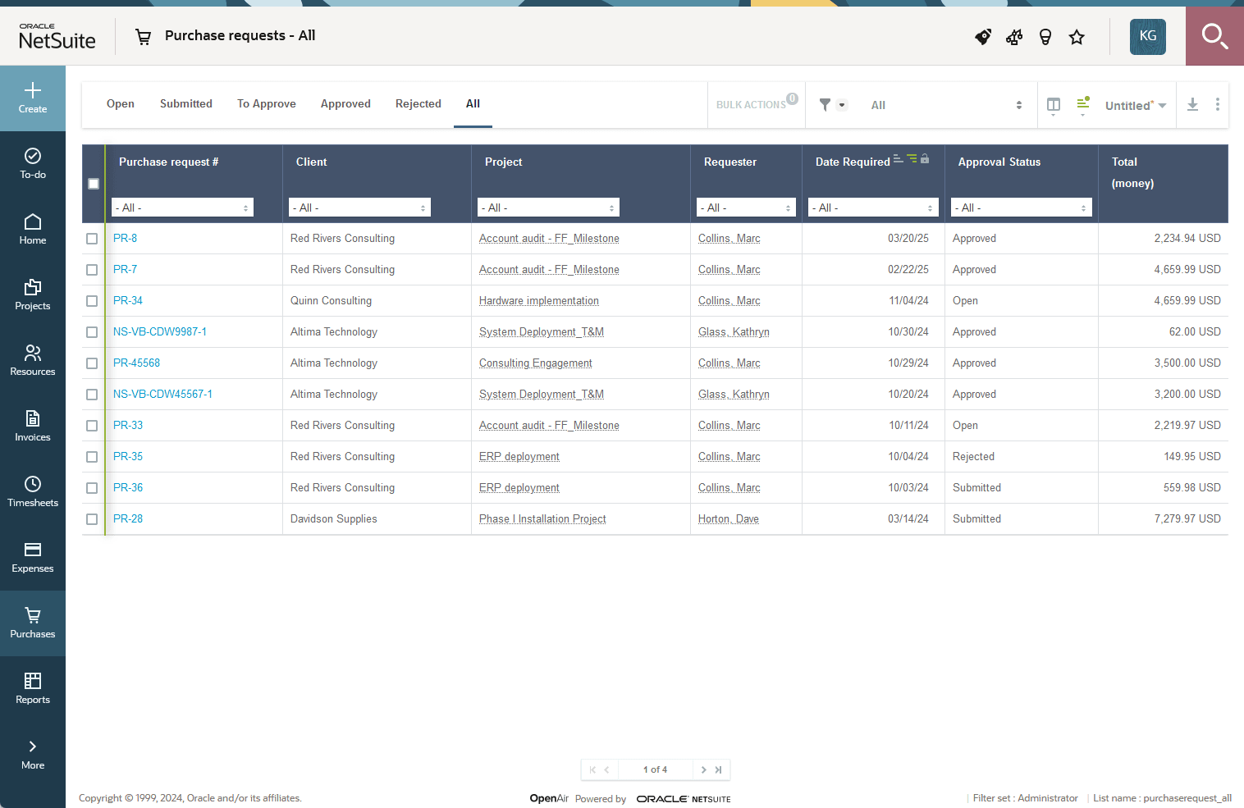Go to next page of results
The height and width of the screenshot is (808, 1244).
(703, 769)
